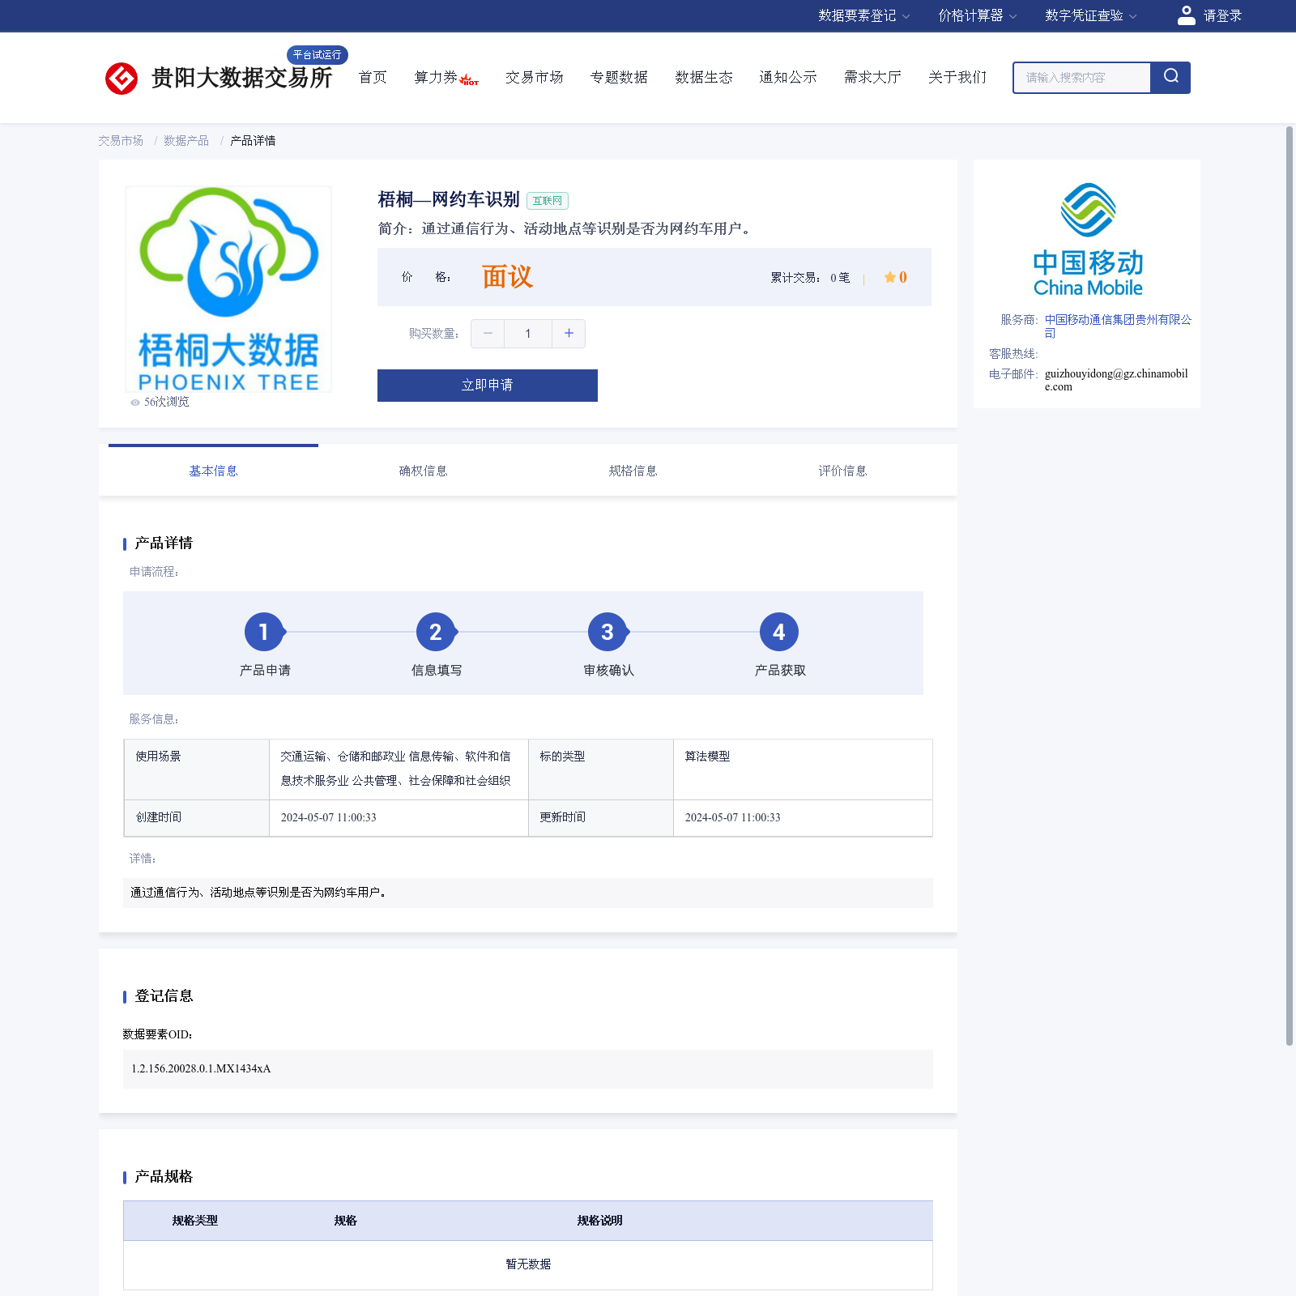Click the 请登录 link
Screen dimensions: 1296x1296
point(1222,15)
